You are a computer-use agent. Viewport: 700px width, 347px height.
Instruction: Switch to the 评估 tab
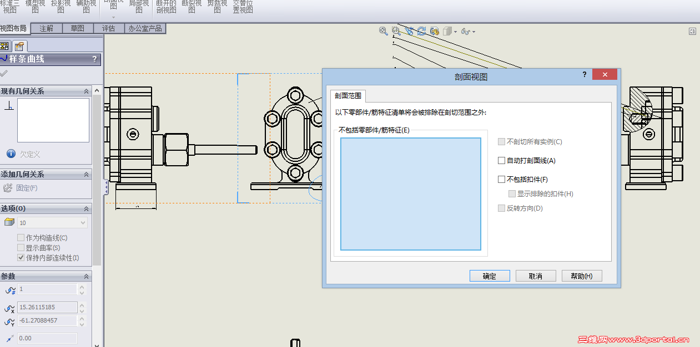[109, 28]
